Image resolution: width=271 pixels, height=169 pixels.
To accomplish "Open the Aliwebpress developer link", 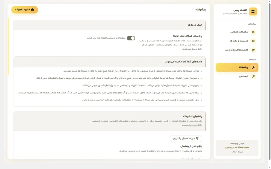I will (x=243, y=147).
